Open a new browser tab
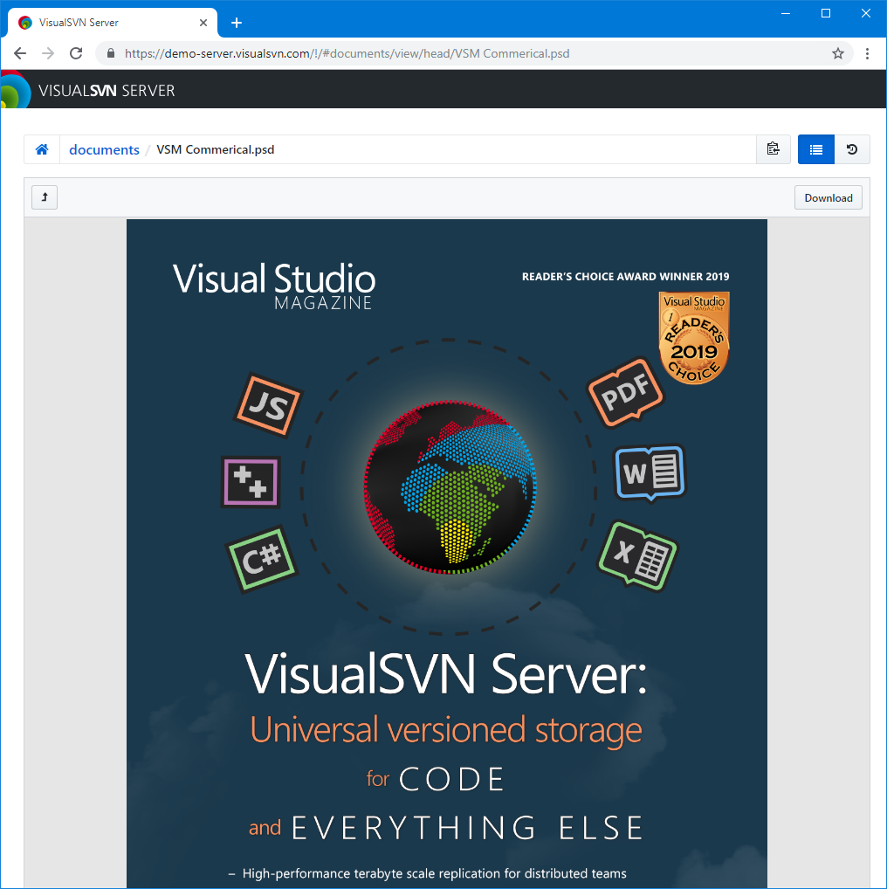This screenshot has width=887, height=889. click(237, 23)
